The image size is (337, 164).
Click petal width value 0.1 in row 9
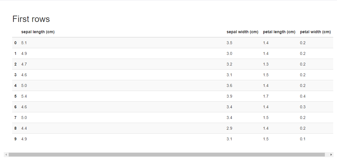303,139
